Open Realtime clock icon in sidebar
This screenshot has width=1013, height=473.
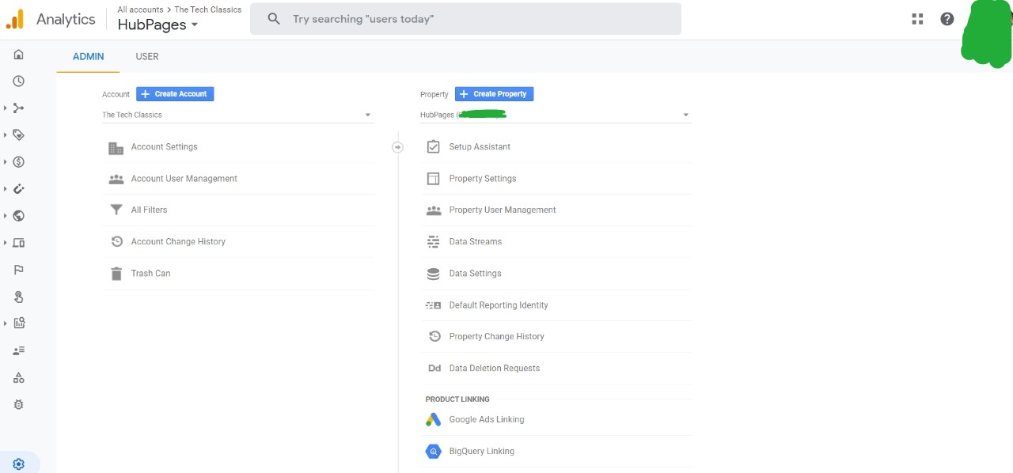click(x=19, y=81)
